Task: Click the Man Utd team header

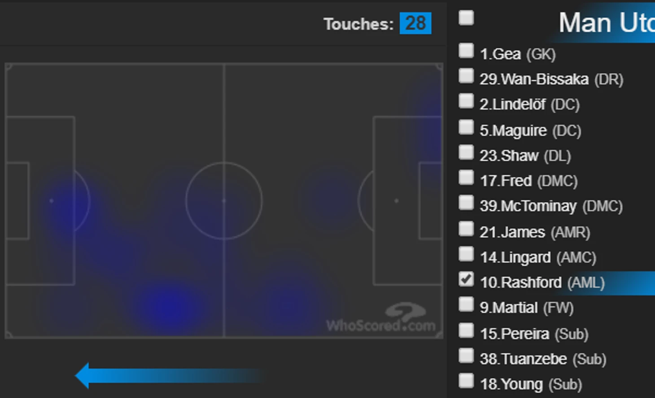Action: click(x=607, y=22)
